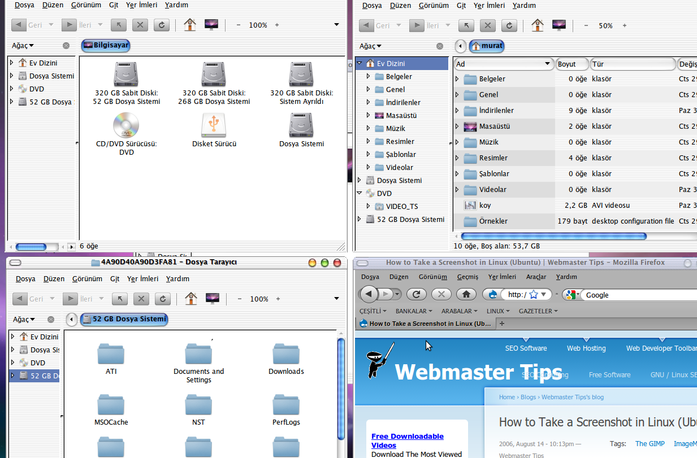Collapse Ev Dizini tree node in murat window
Image resolution: width=697 pixels, height=458 pixels.
[359, 63]
